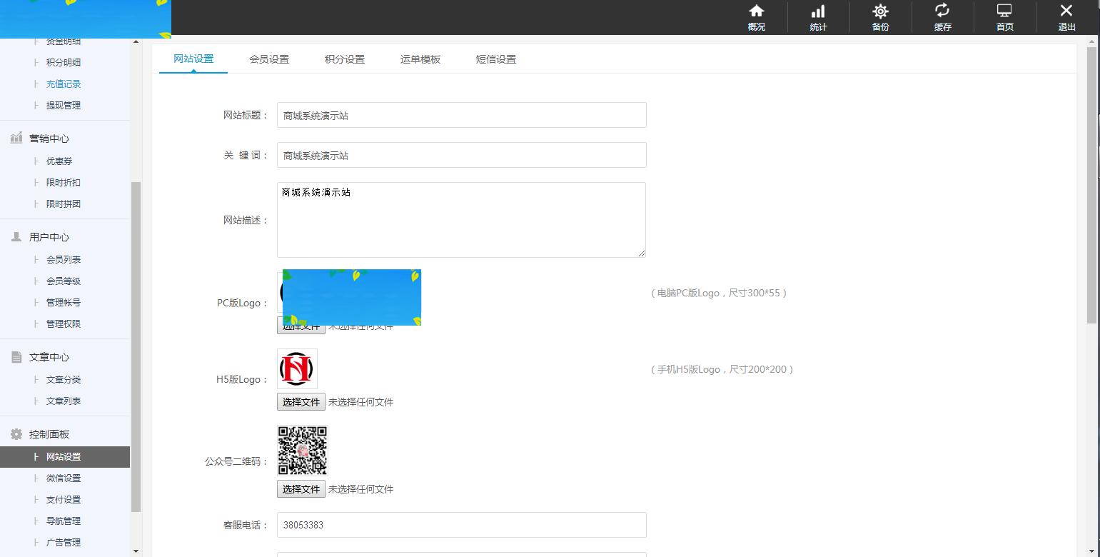Clear cache via the 缓存 icon
This screenshot has width=1100, height=557.
coord(942,17)
